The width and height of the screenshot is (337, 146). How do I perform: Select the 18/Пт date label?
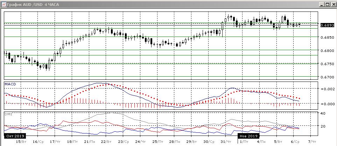pyautogui.click(x=72, y=142)
